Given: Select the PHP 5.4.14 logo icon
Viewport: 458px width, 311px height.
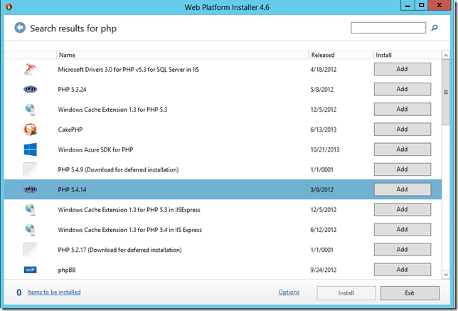Looking at the screenshot, I should (30, 189).
